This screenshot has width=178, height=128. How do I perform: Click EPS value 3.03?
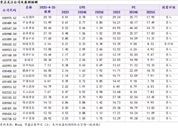tap(65, 118)
